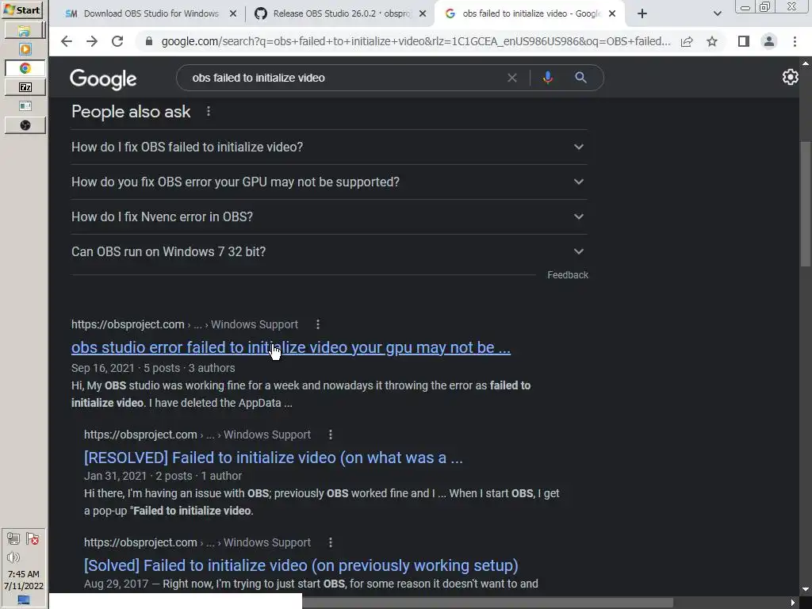Screen dimensions: 812x609
Task: Open the tab search dropdown arrow
Action: [x=717, y=13]
